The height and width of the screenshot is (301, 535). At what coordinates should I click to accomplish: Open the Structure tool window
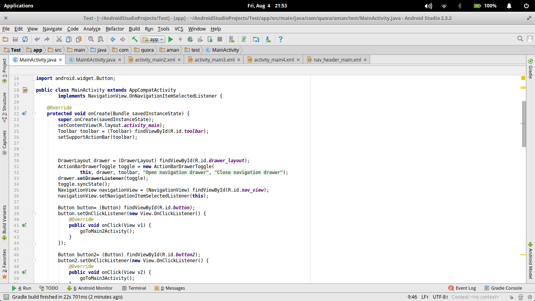4,107
